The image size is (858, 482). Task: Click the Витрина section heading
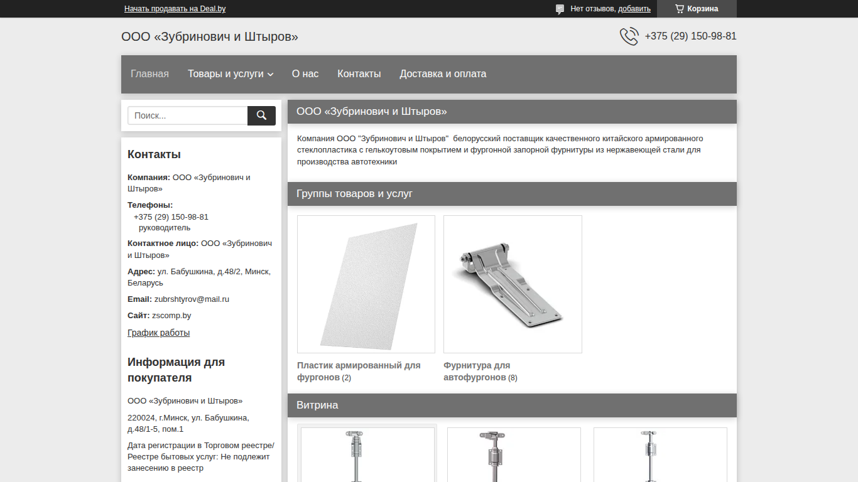coord(317,405)
